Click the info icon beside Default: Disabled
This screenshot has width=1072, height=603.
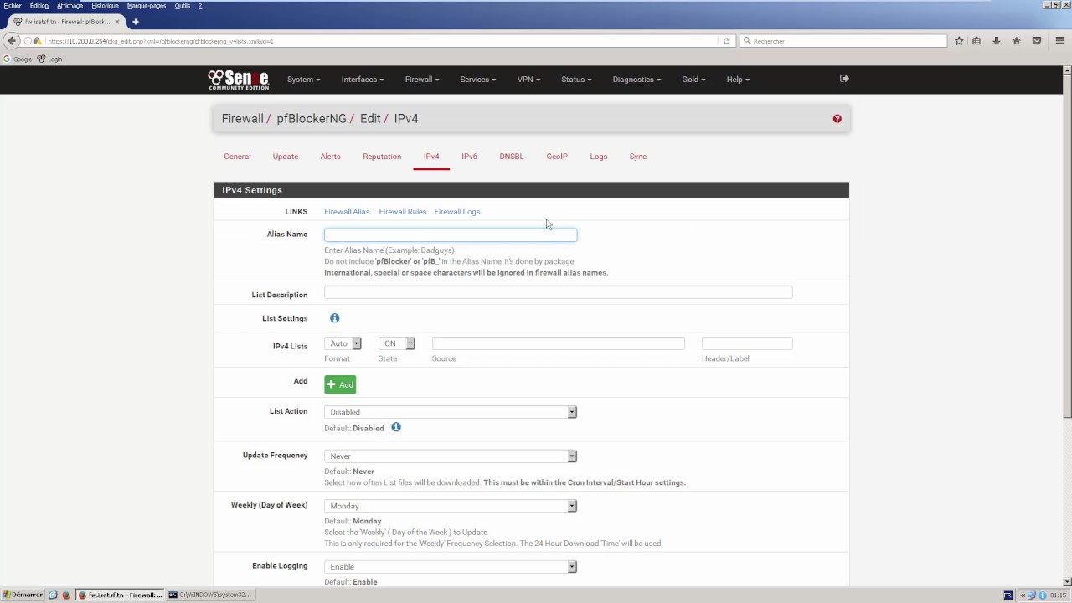point(396,428)
